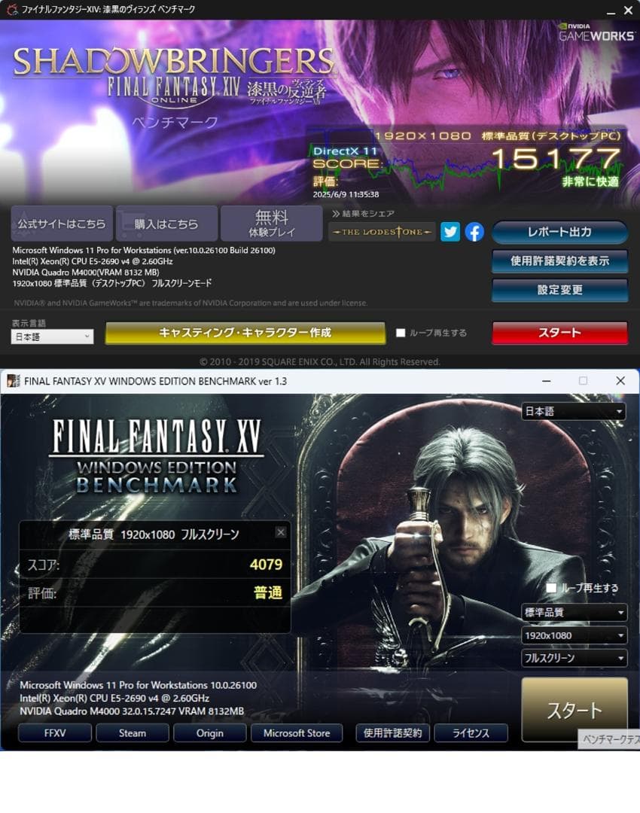The height and width of the screenshot is (813, 640).
Task: Click the red スタート button
Action: tap(559, 333)
